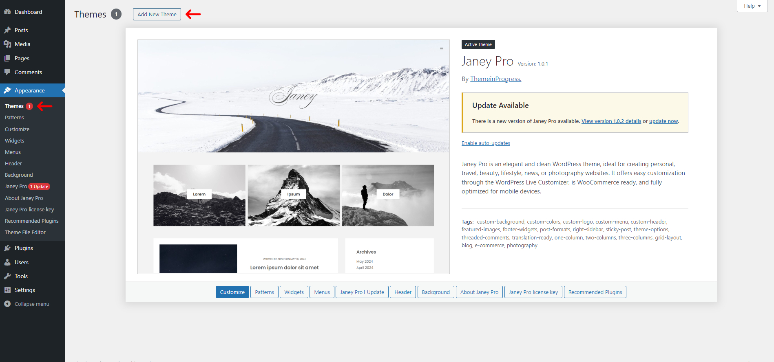774x362 pixels.
Task: Click the Posts pushpin icon
Action: pyautogui.click(x=7, y=30)
